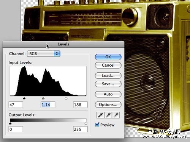Click the gamma field showing 1.14
The image size is (190, 142).
[x=48, y=105]
